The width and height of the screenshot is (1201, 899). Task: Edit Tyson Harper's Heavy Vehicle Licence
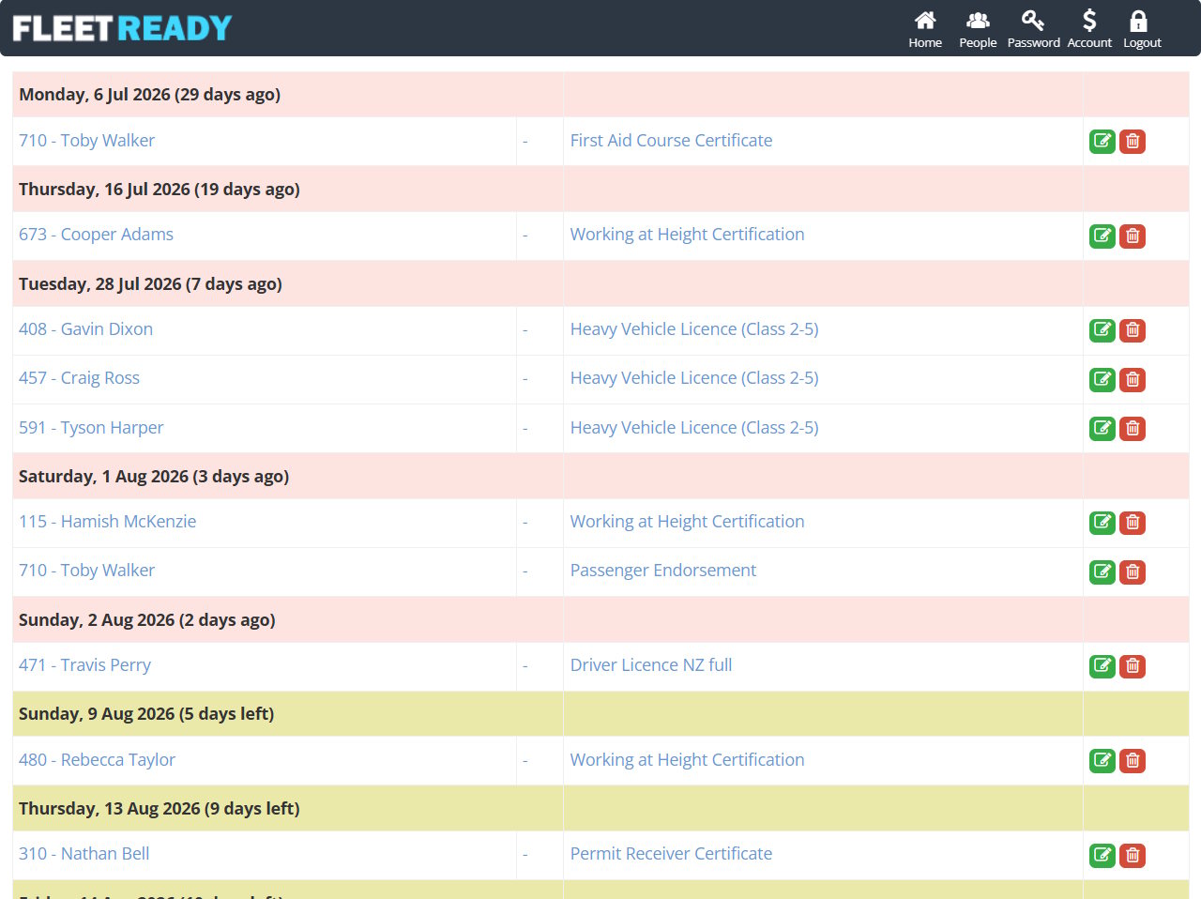coord(1102,429)
